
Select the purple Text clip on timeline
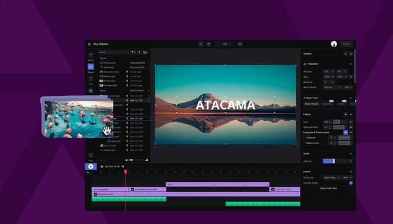pyautogui.click(x=218, y=184)
